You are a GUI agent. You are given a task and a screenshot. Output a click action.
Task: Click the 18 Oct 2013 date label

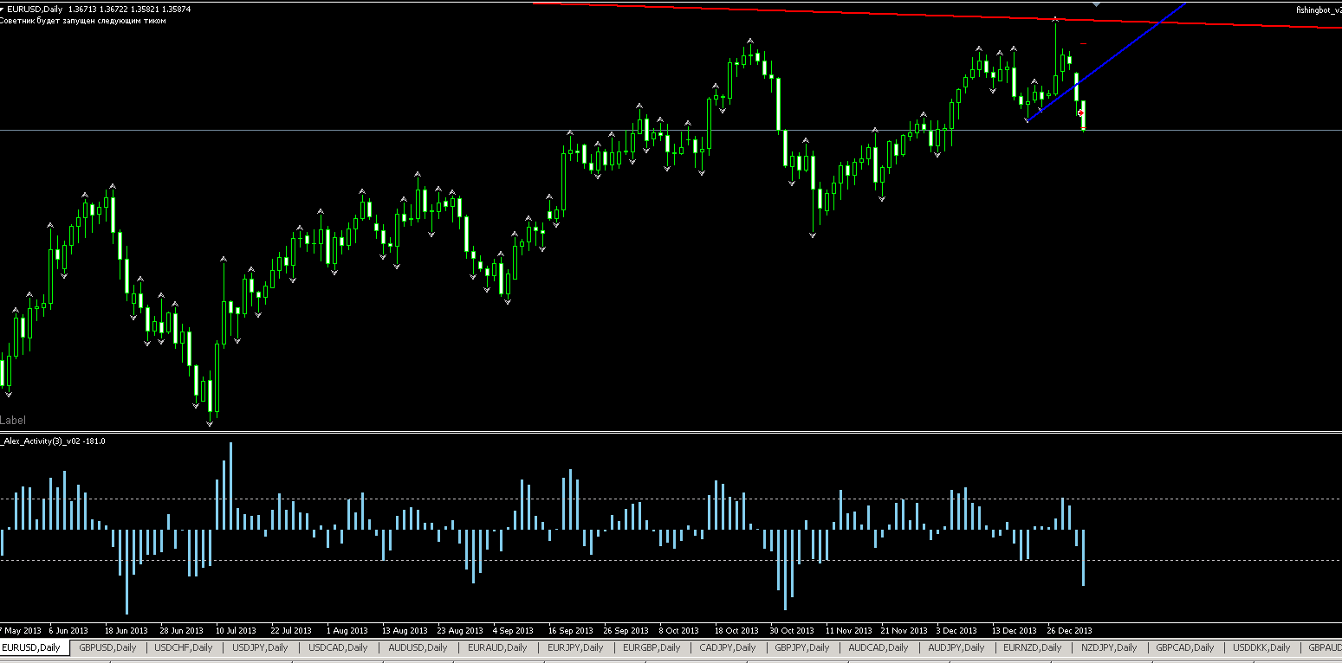(x=736, y=630)
